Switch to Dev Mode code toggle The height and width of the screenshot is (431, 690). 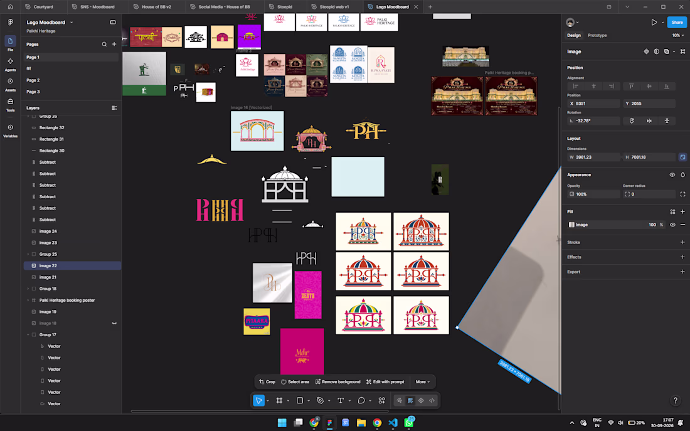click(432, 401)
